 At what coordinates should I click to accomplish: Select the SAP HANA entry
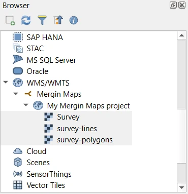[x=45, y=37]
